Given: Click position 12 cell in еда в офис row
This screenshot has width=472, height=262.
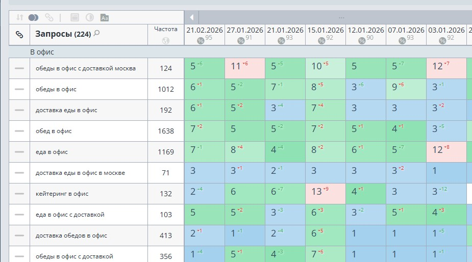Looking at the screenshot, I should click(x=446, y=152).
